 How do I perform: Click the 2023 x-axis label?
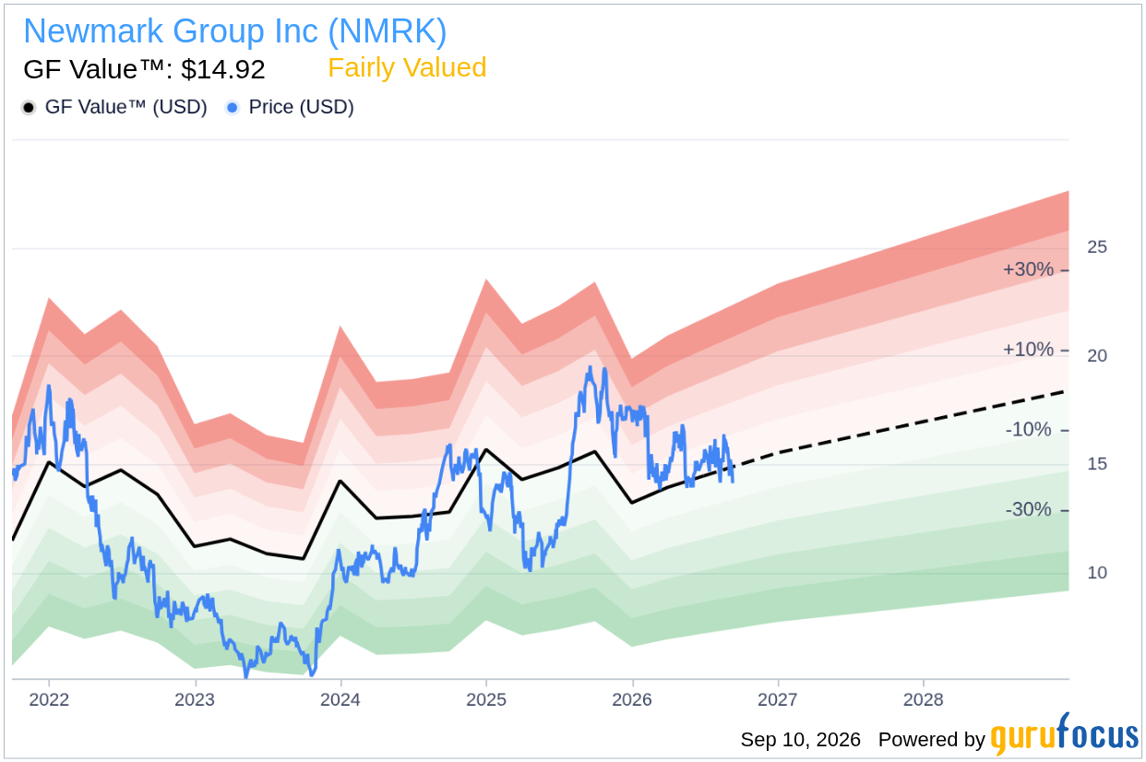pyautogui.click(x=195, y=699)
